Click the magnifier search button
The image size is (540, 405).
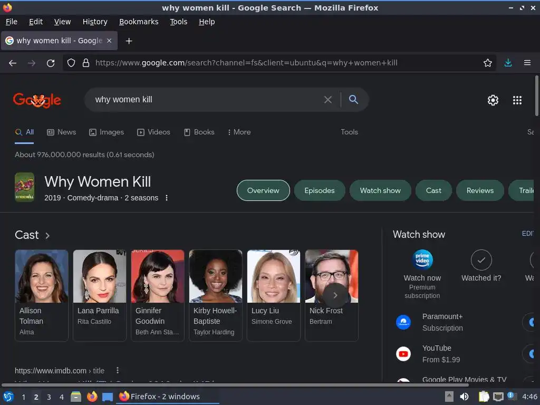tap(353, 100)
